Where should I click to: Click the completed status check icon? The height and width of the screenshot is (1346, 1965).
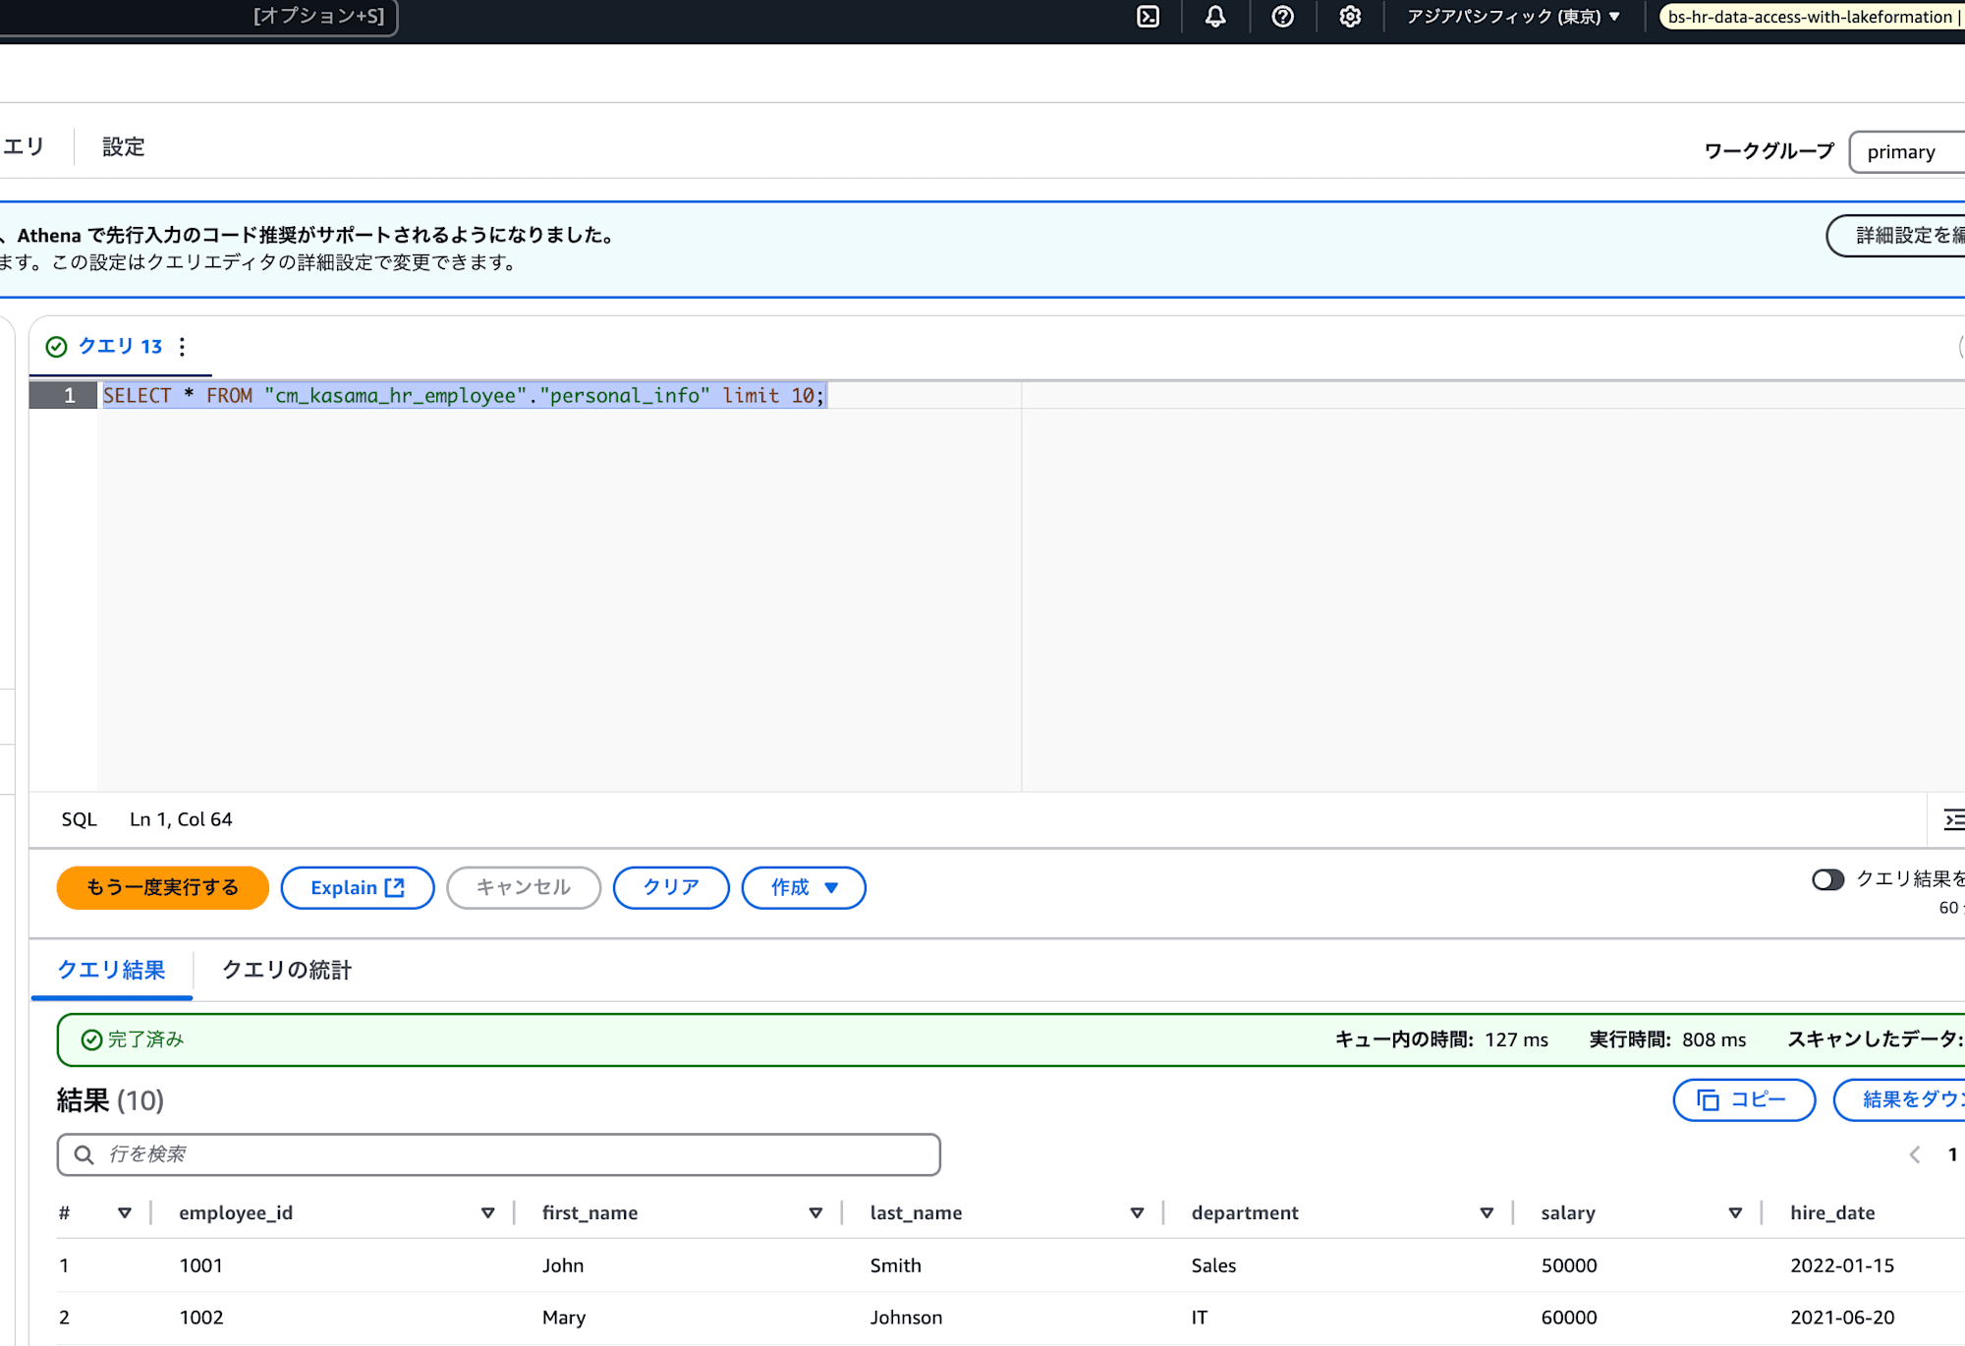[91, 1039]
